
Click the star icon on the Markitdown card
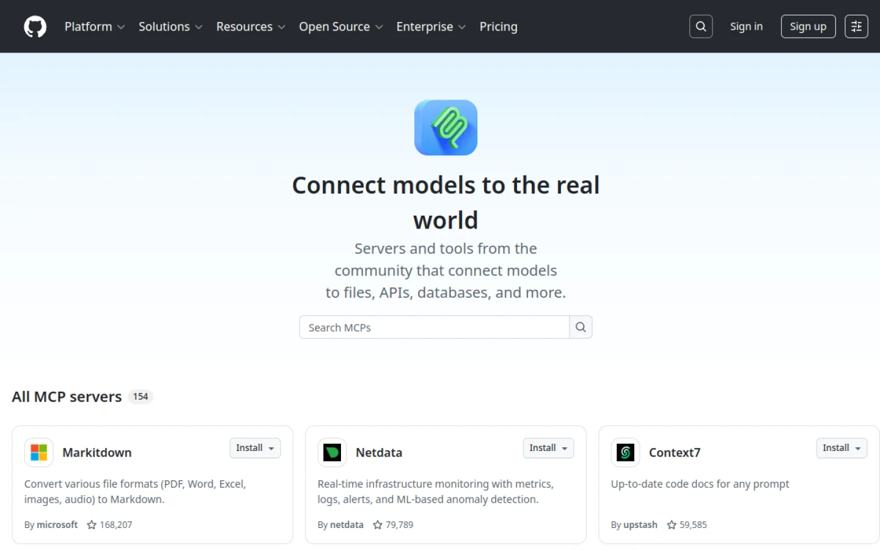click(92, 525)
